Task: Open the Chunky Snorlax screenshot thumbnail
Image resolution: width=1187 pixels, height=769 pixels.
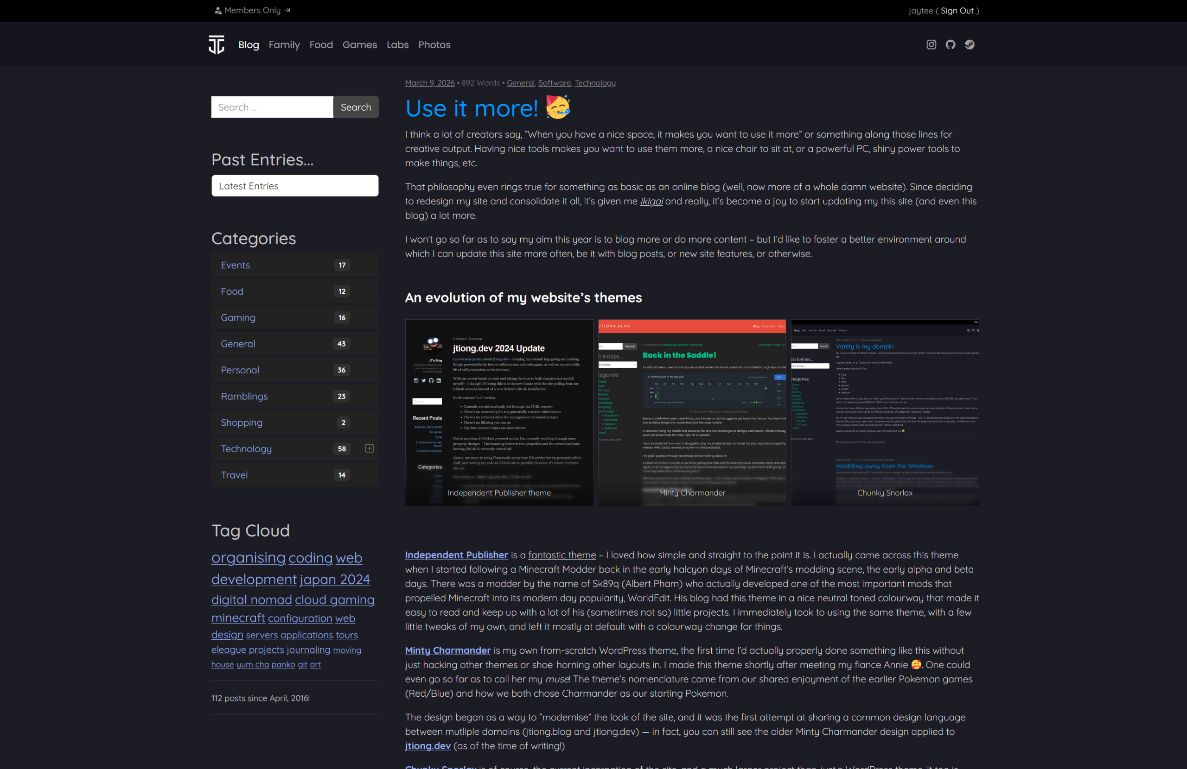Action: click(x=885, y=412)
